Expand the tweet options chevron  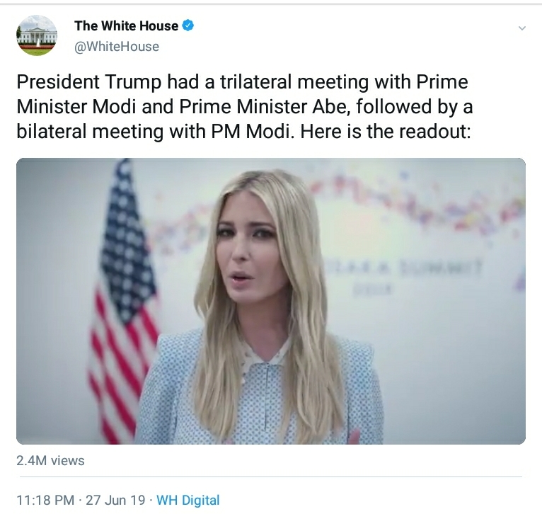tap(522, 28)
